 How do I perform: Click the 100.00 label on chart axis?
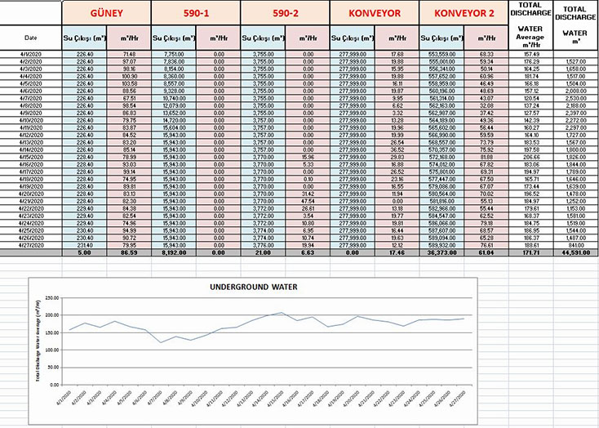[x=52, y=350]
